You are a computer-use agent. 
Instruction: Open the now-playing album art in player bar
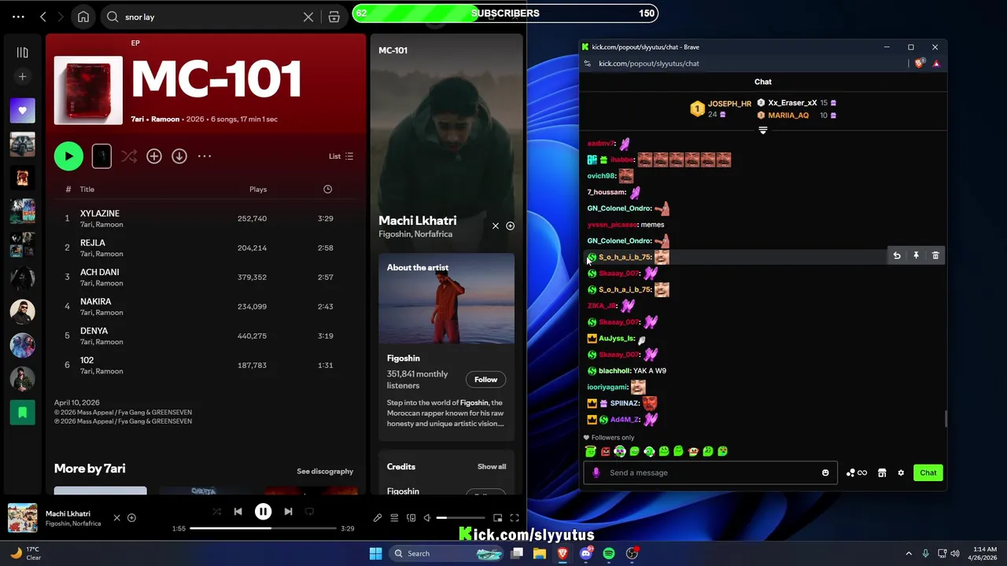tap(22, 518)
